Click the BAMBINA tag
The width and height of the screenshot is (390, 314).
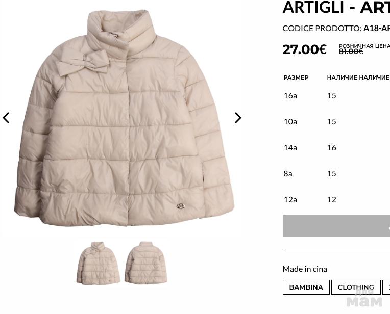306,287
